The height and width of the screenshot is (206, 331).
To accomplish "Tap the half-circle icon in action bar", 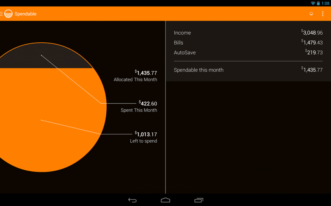I will click(x=311, y=14).
